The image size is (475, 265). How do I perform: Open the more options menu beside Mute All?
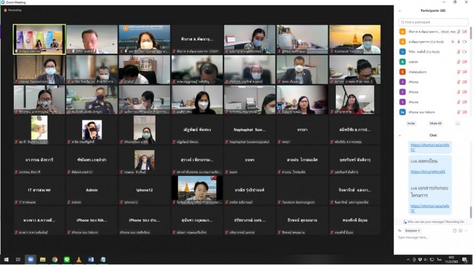458,123
